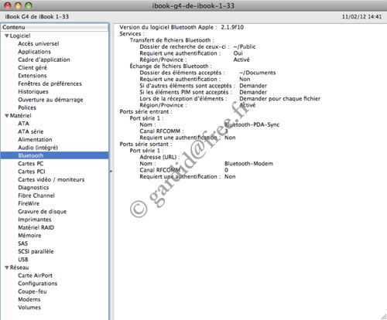Open Cartes vidéo / moniteurs
Image resolution: width=387 pixels, height=320 pixels.
coord(51,179)
